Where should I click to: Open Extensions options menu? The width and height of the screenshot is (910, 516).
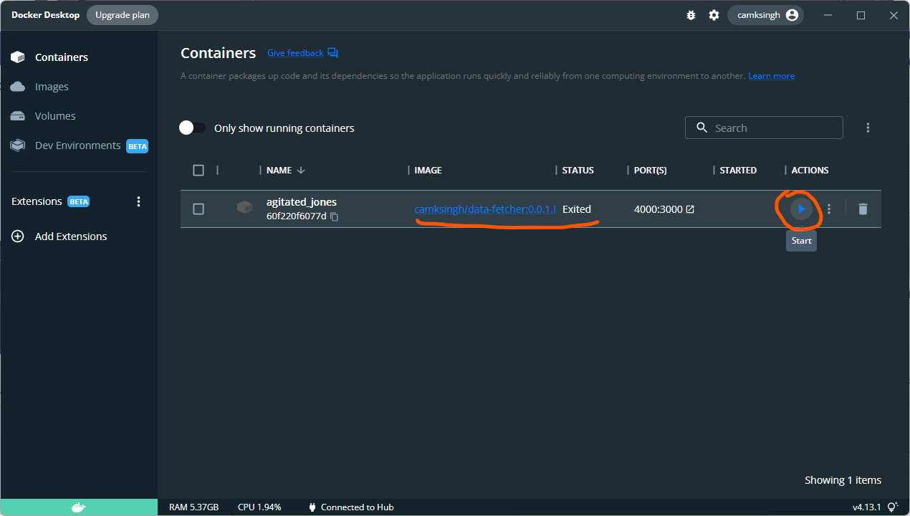pos(139,201)
